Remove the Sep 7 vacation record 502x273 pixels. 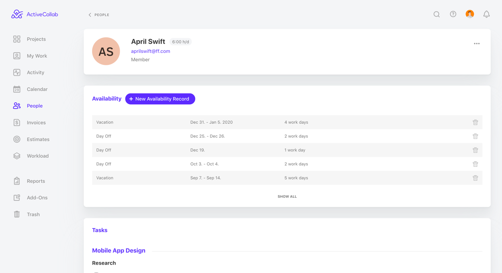tap(475, 178)
